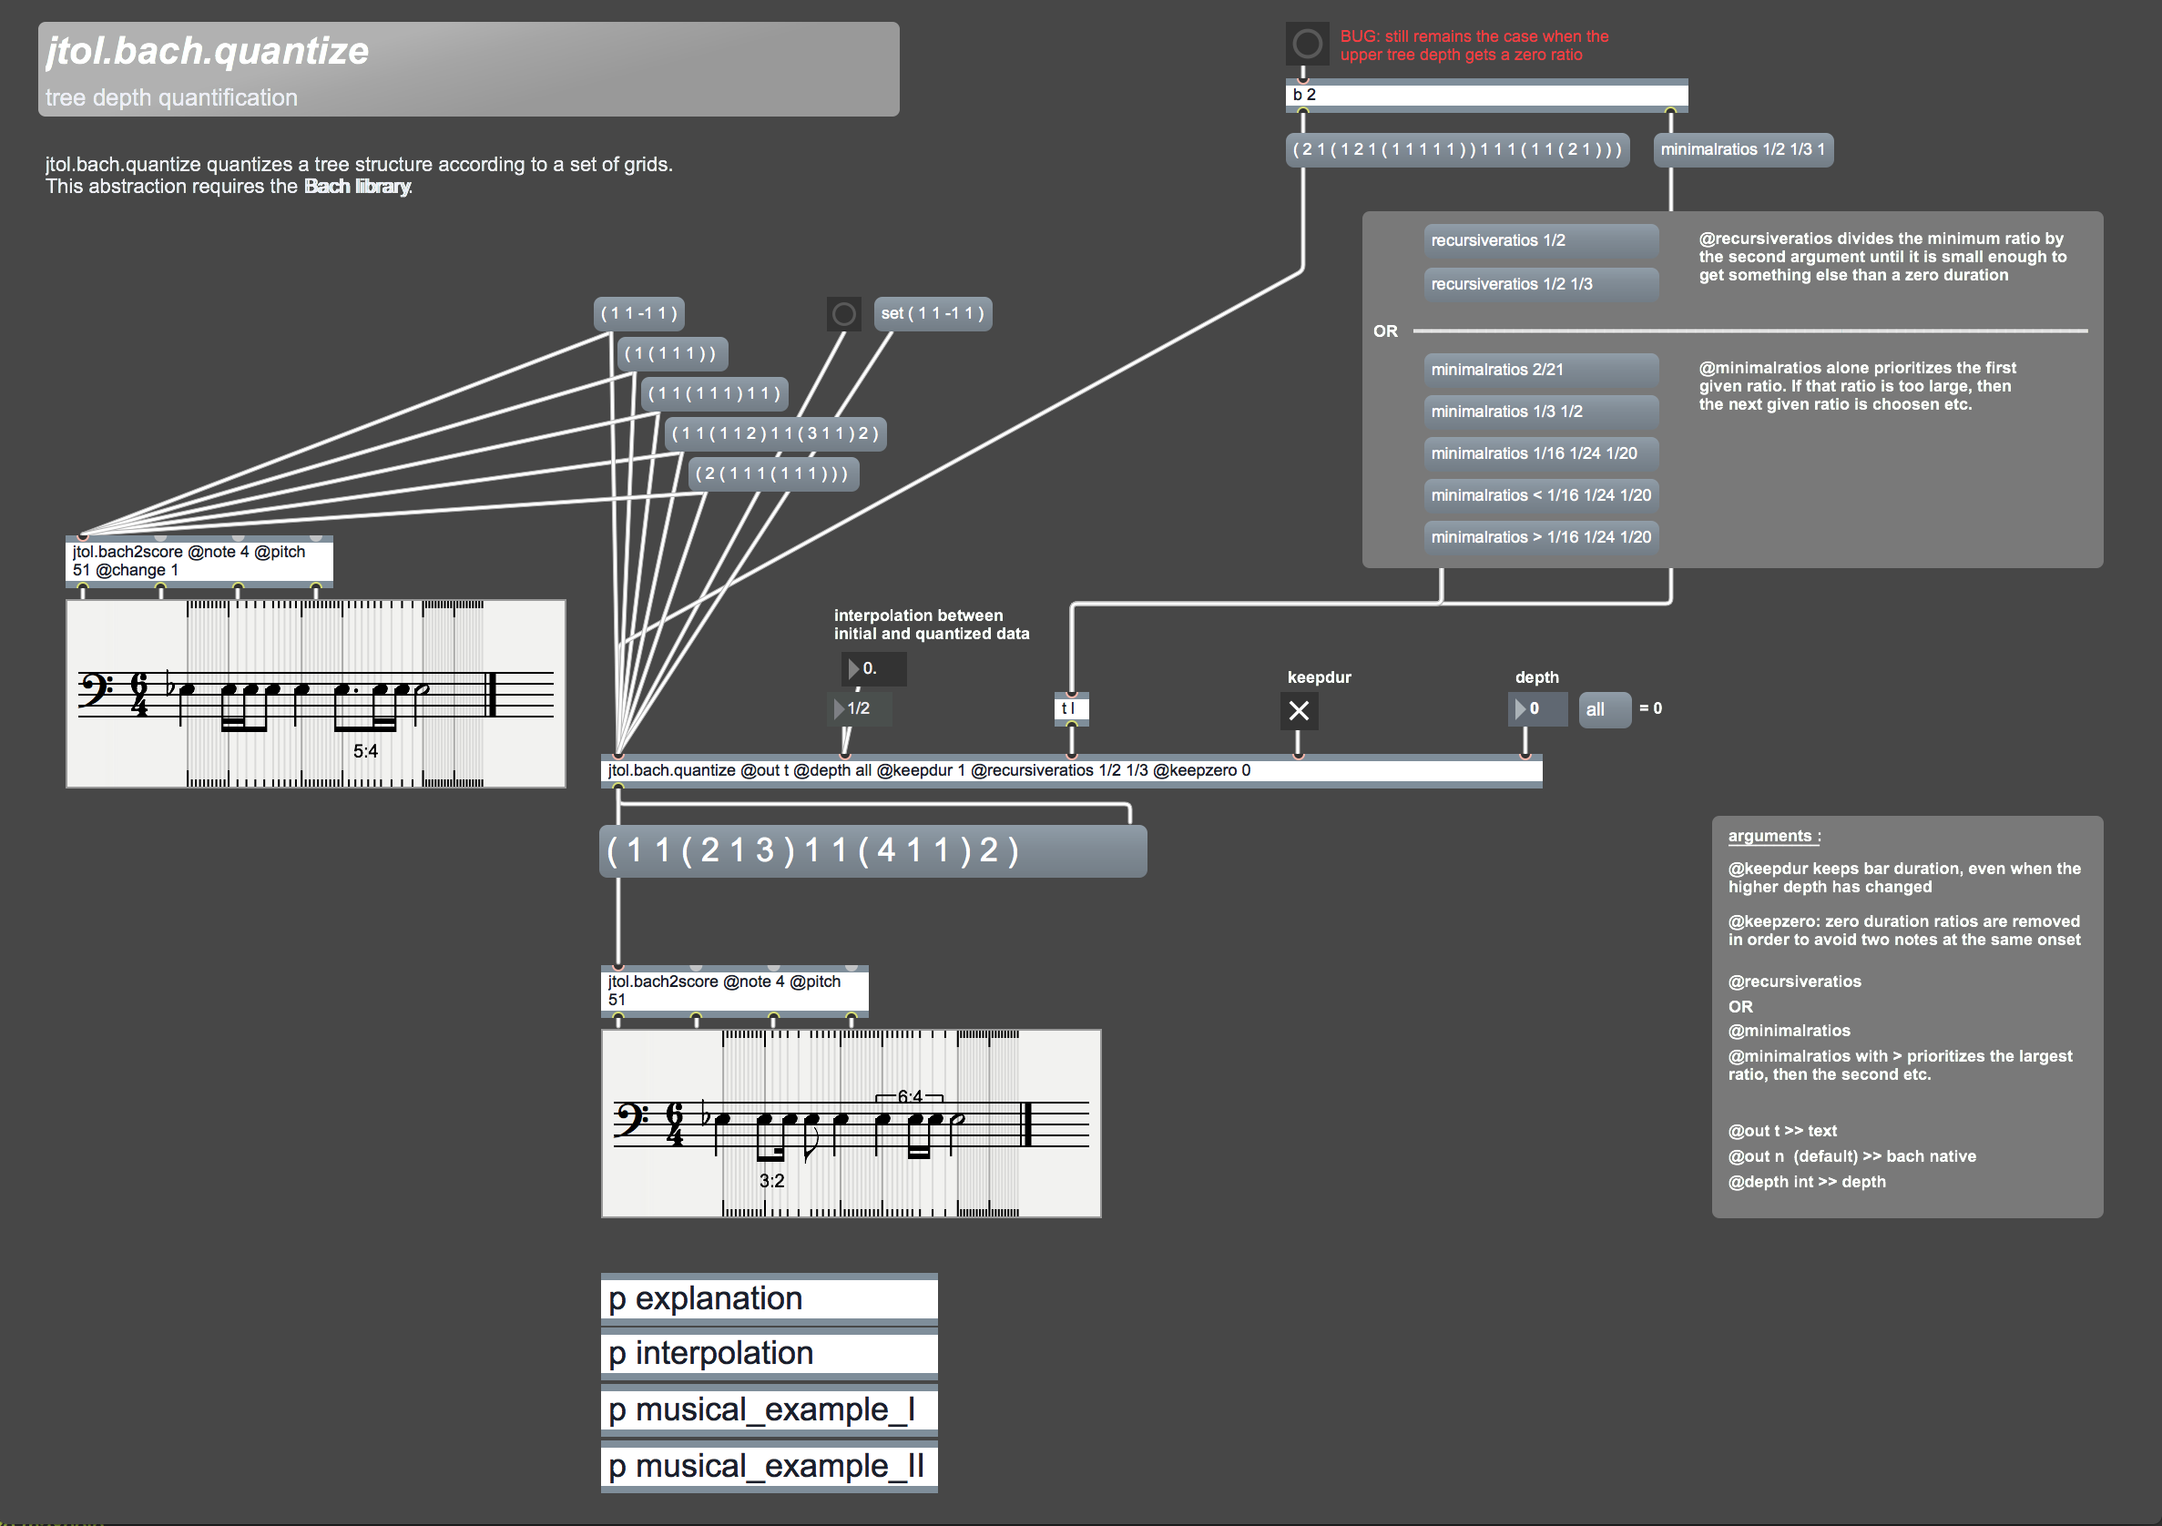
Task: Click the large result message ( 1 1 ( 2 1 3 )...
Action: [871, 851]
